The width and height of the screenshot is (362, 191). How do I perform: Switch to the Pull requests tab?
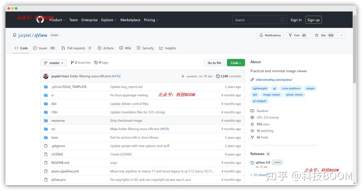(x=76, y=48)
